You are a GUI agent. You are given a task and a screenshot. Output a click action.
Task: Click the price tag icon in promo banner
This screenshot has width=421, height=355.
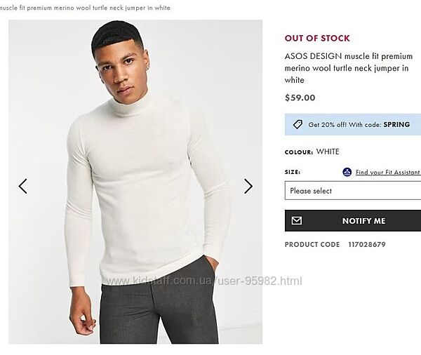[298, 124]
